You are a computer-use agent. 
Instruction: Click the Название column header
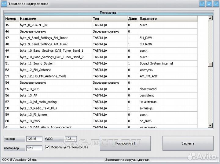[55, 19]
